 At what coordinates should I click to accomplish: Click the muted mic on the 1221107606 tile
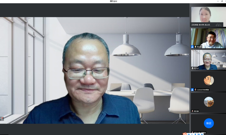[195, 89]
